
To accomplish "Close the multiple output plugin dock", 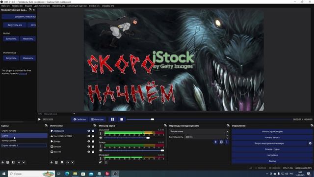I will 34,10.
